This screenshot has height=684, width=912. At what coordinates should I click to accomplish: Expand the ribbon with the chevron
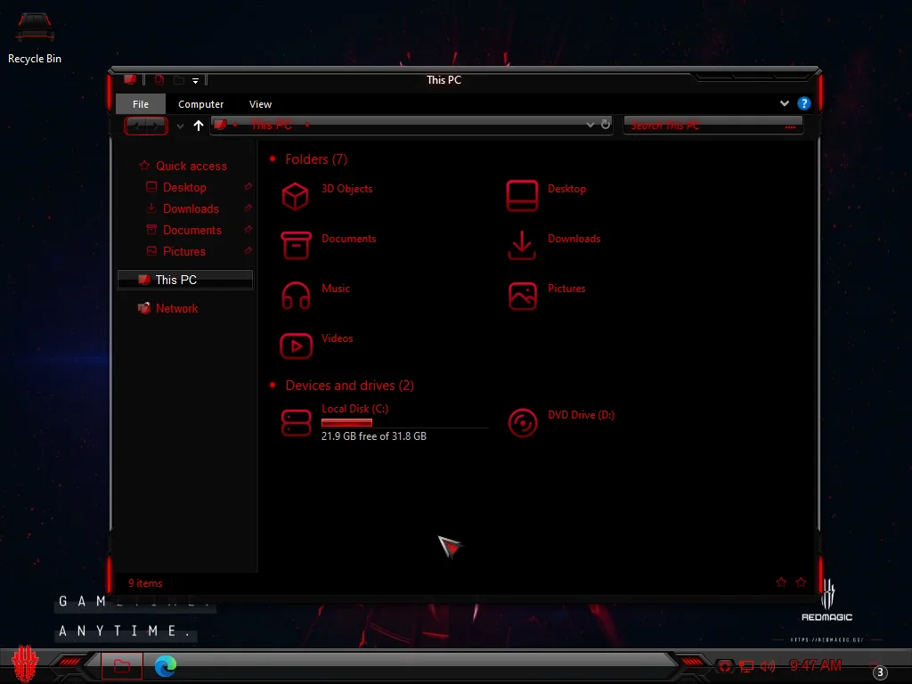785,103
